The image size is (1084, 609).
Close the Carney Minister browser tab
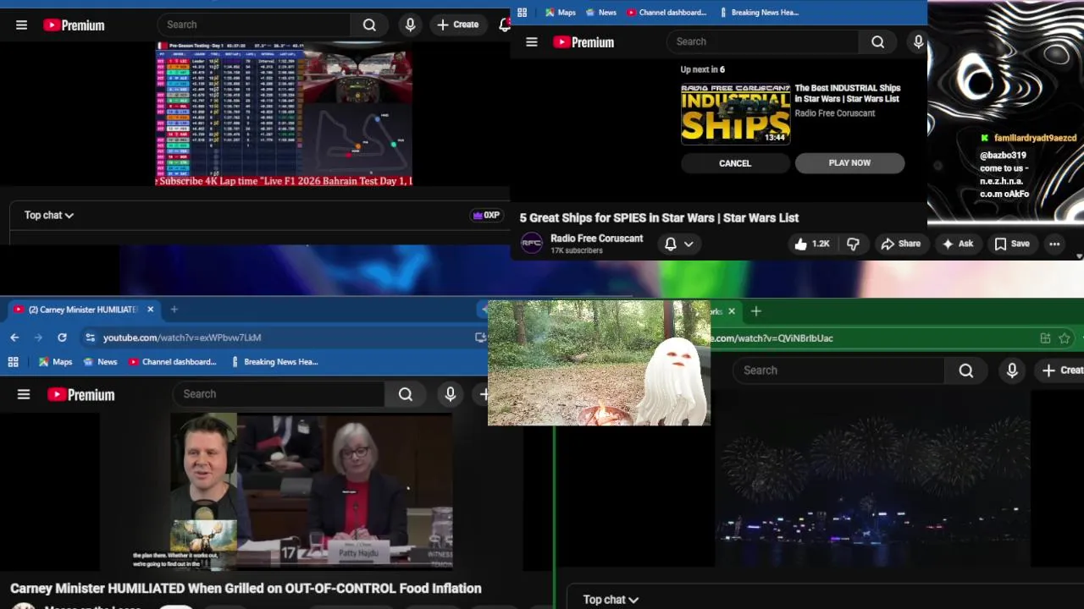point(150,310)
